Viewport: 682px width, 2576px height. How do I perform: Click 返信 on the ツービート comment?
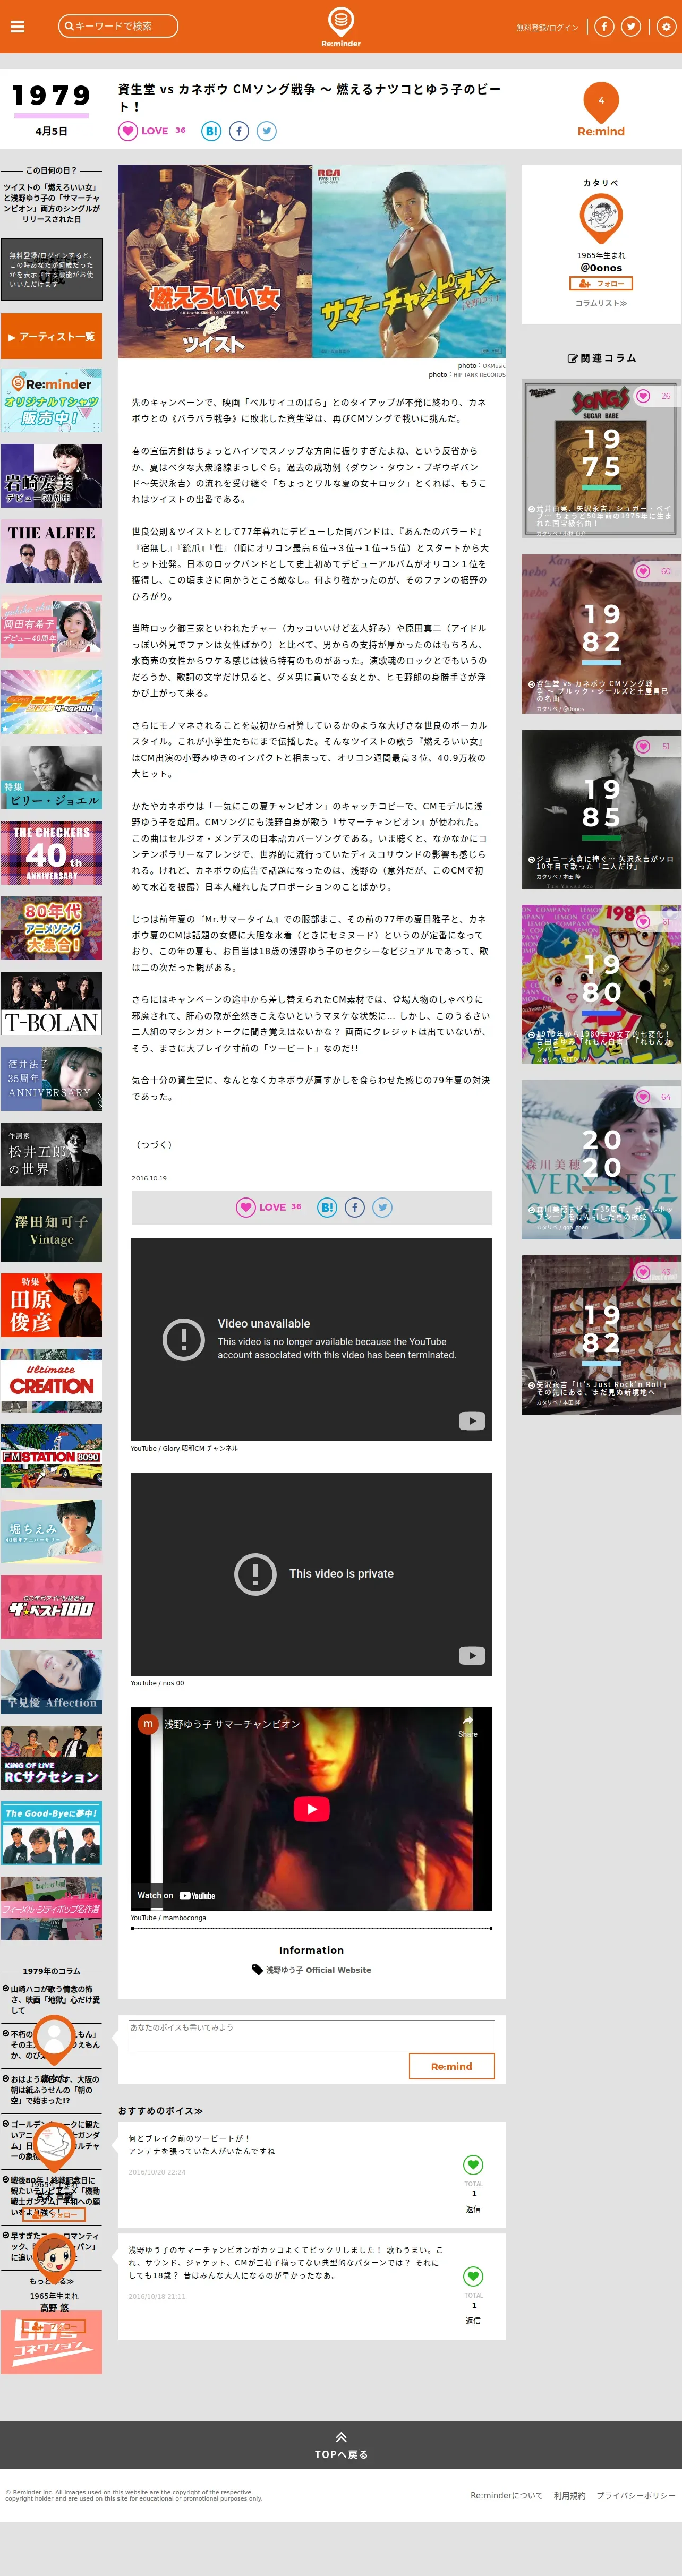[x=473, y=2208]
